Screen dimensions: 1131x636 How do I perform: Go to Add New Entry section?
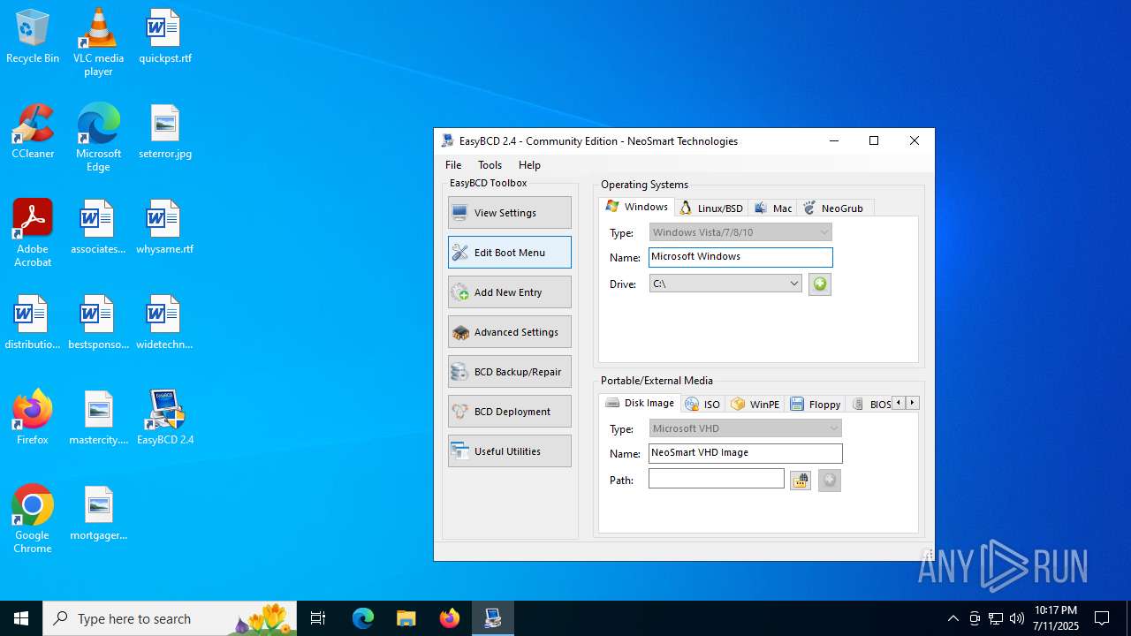[x=510, y=292]
